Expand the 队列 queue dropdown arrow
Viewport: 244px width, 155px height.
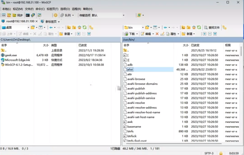point(73,15)
